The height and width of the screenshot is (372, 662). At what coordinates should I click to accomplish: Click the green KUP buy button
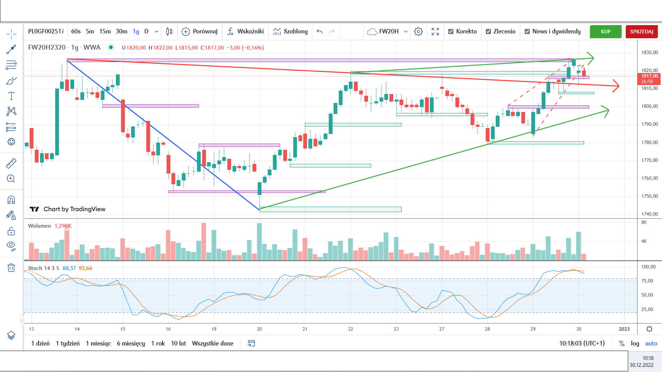click(x=606, y=32)
